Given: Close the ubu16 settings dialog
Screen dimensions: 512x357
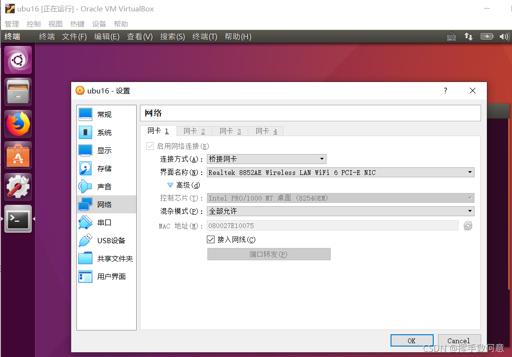Looking at the screenshot, I should coord(473,91).
